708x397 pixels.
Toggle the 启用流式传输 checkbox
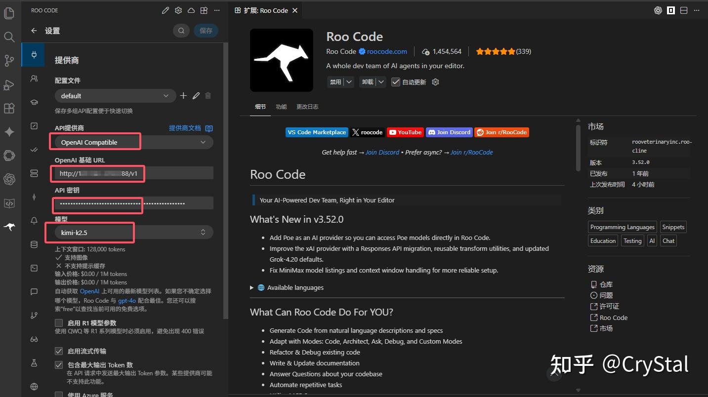coord(59,351)
